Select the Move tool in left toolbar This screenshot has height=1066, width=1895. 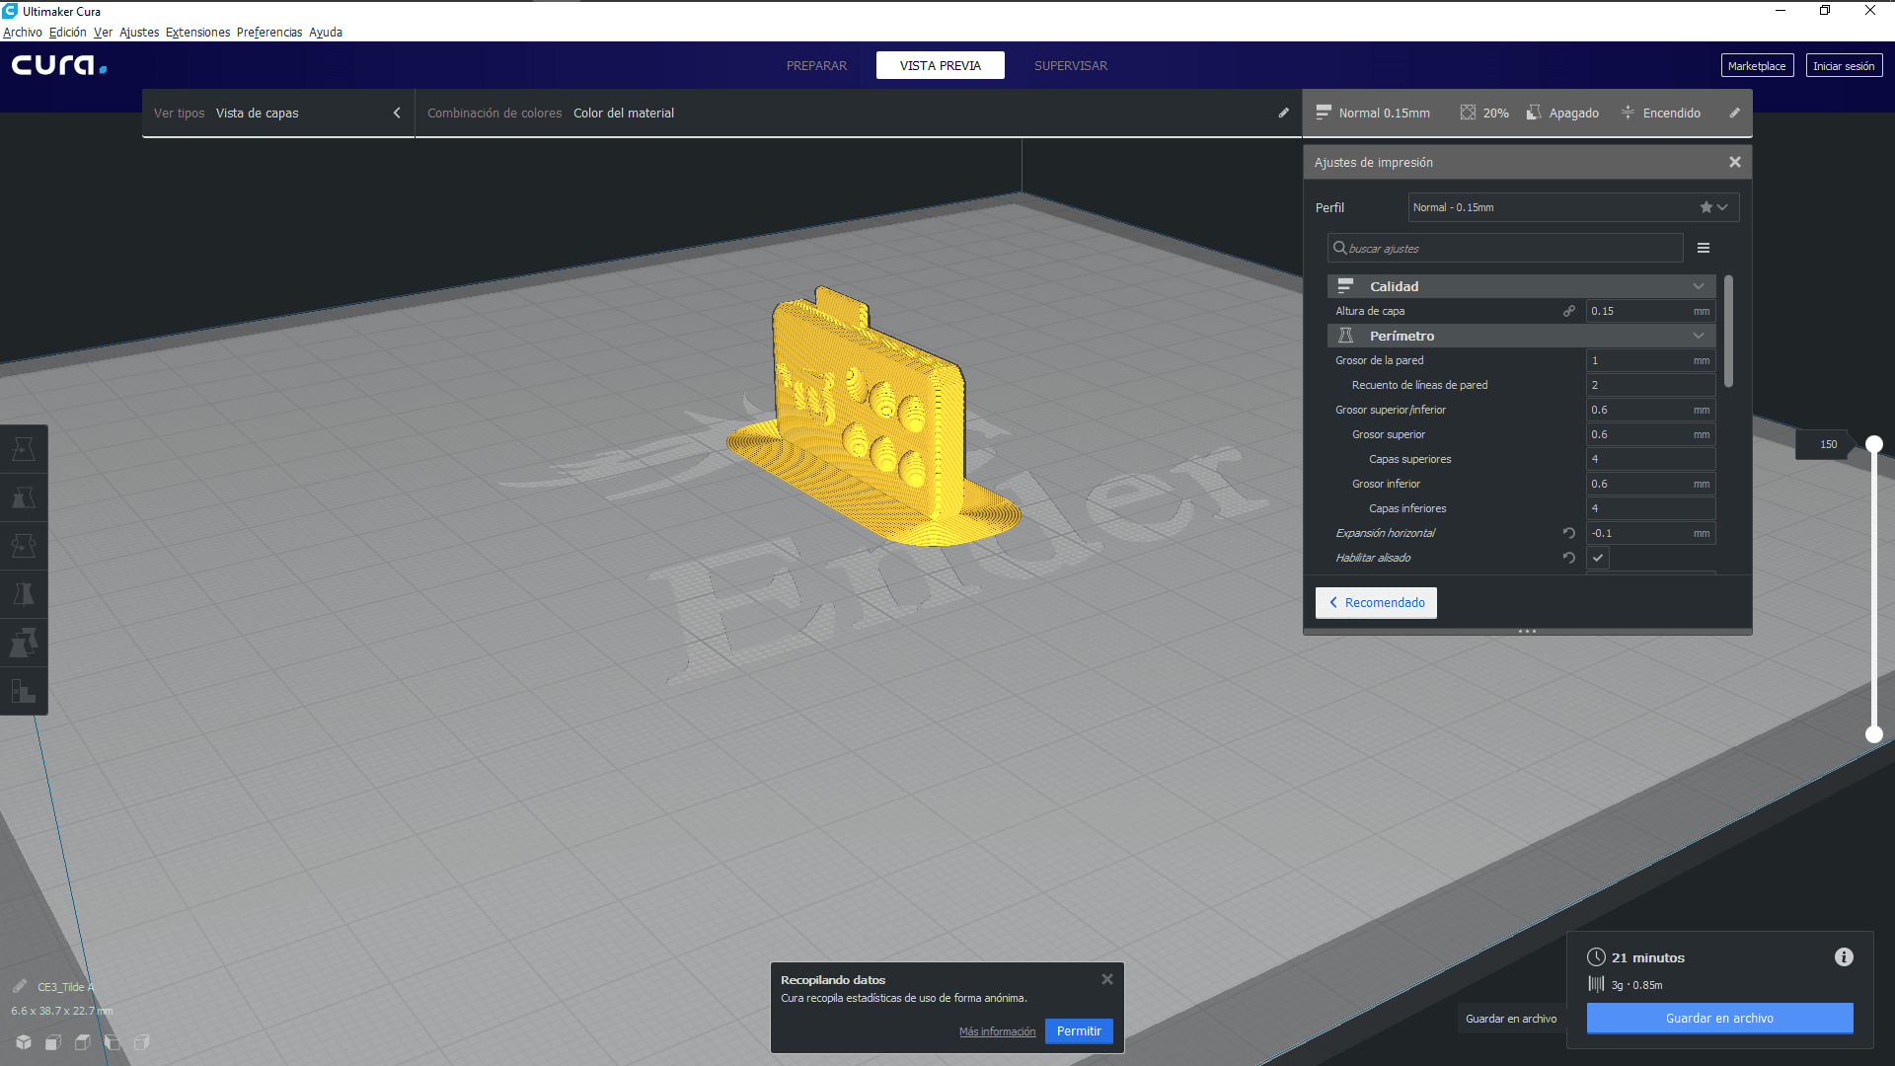(x=23, y=450)
